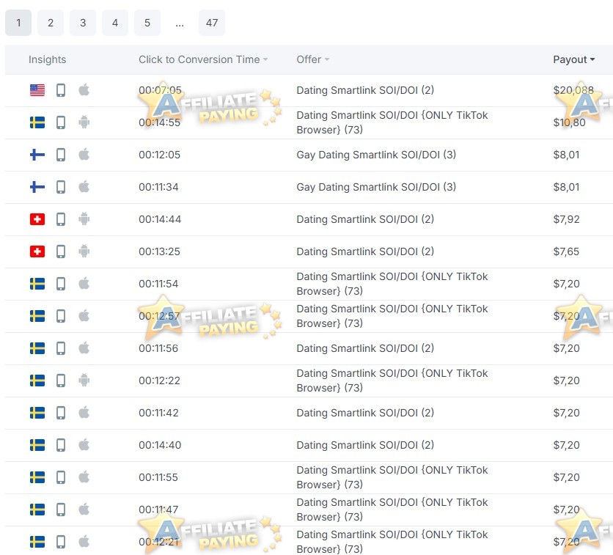Click Android icon in 00:14:55 row

(84, 122)
